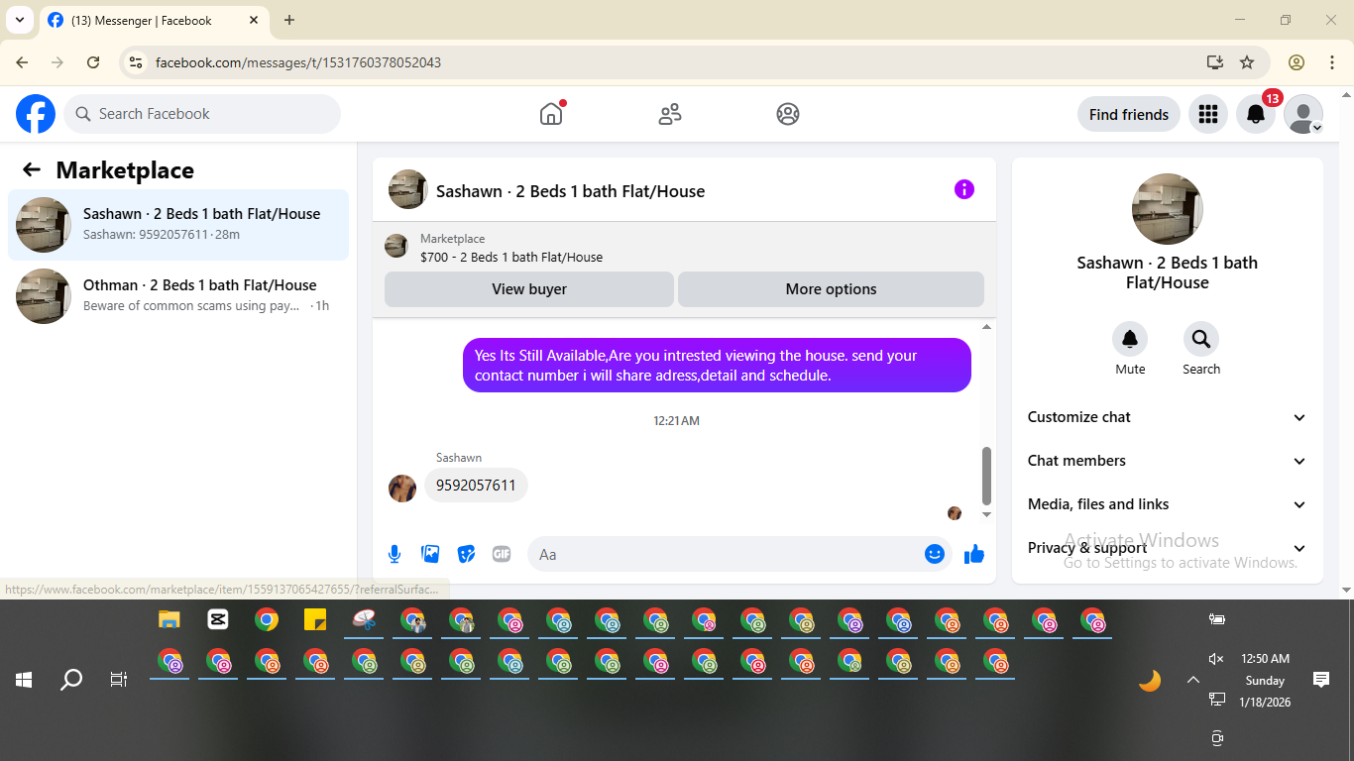
Task: Click the Aa message input box
Action: coord(726,554)
